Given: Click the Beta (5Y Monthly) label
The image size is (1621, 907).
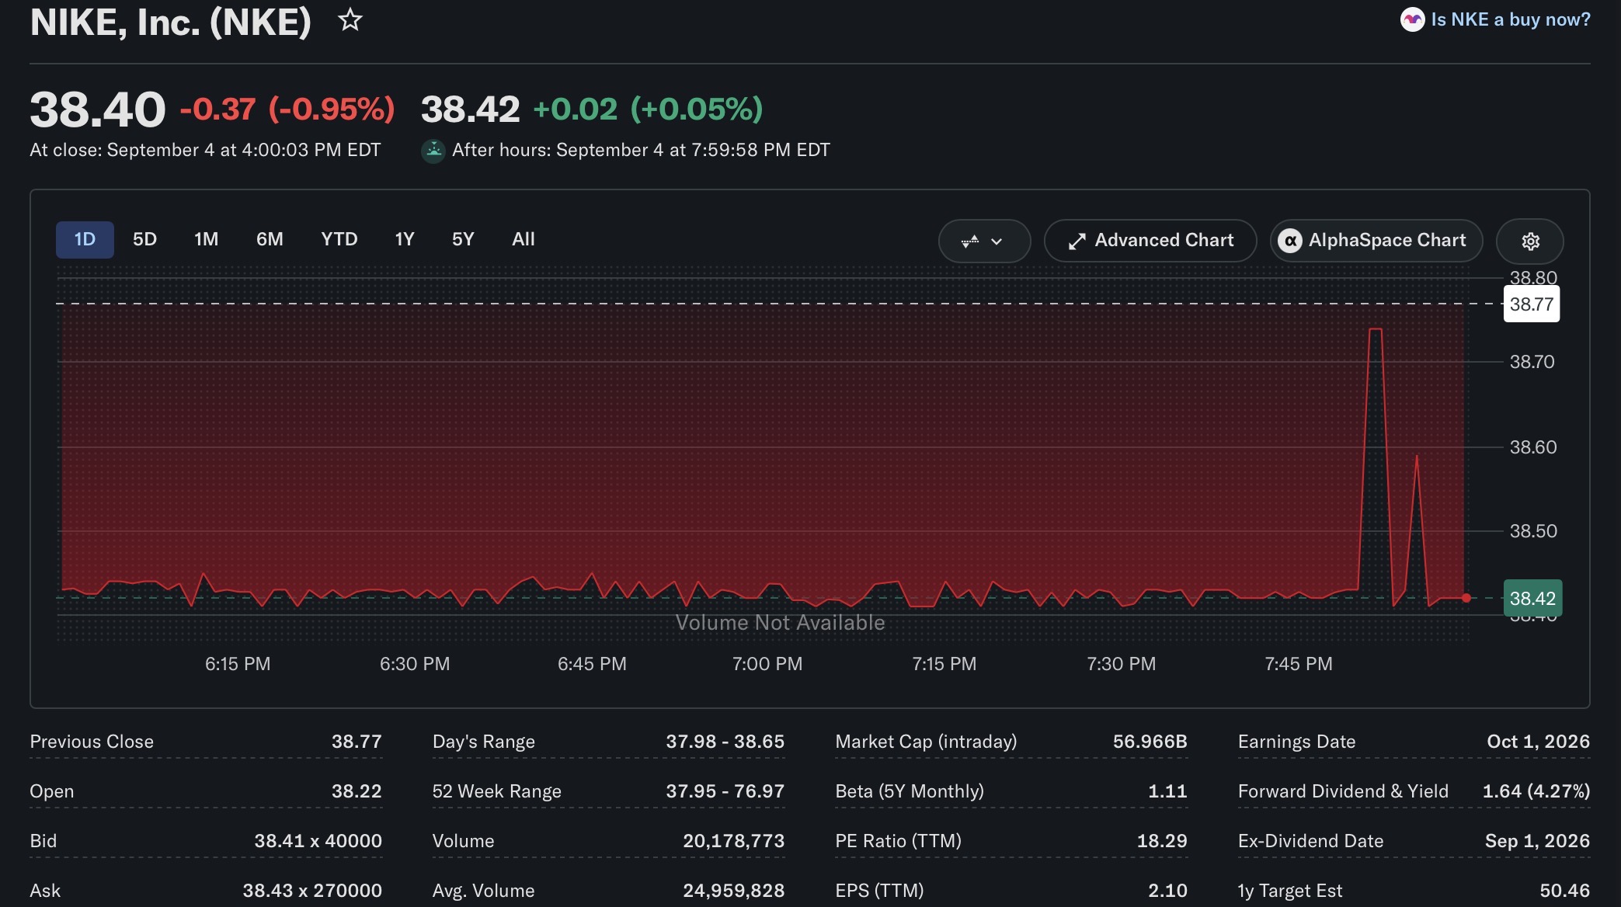Looking at the screenshot, I should pyautogui.click(x=910, y=791).
